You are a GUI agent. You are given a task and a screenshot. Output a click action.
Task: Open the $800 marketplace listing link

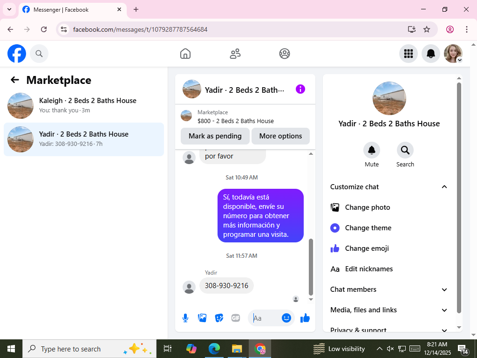point(235,121)
